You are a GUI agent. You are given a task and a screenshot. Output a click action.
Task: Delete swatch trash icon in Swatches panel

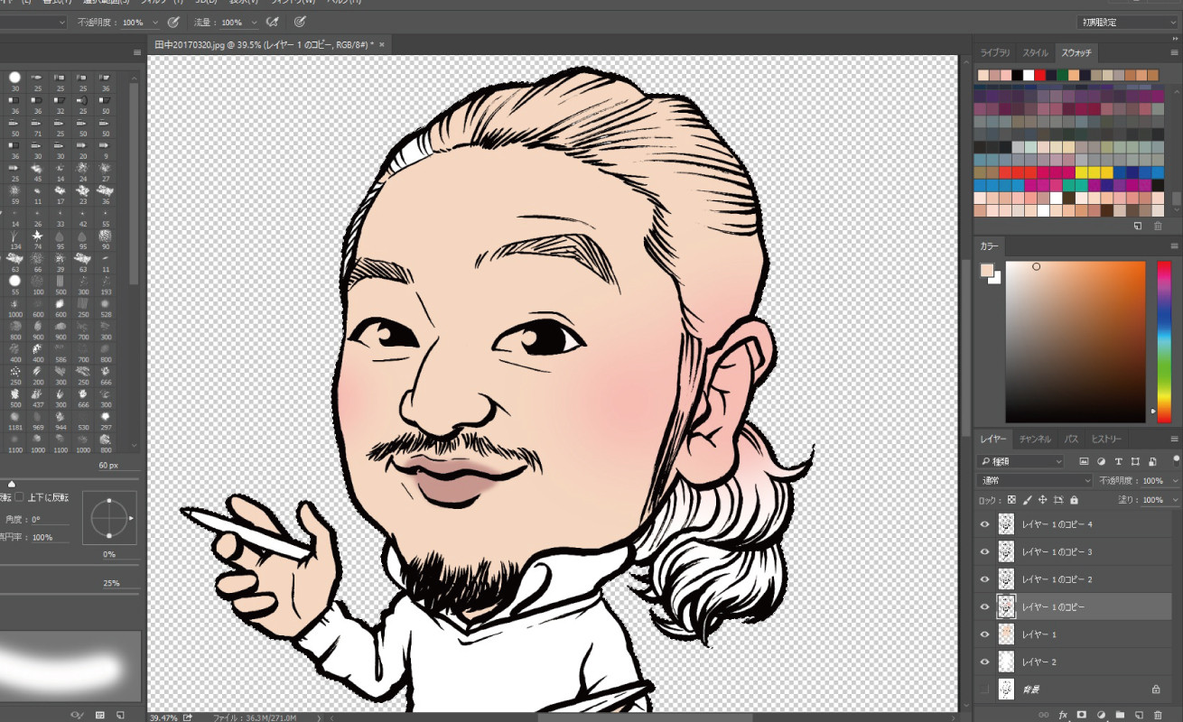pos(1159,226)
